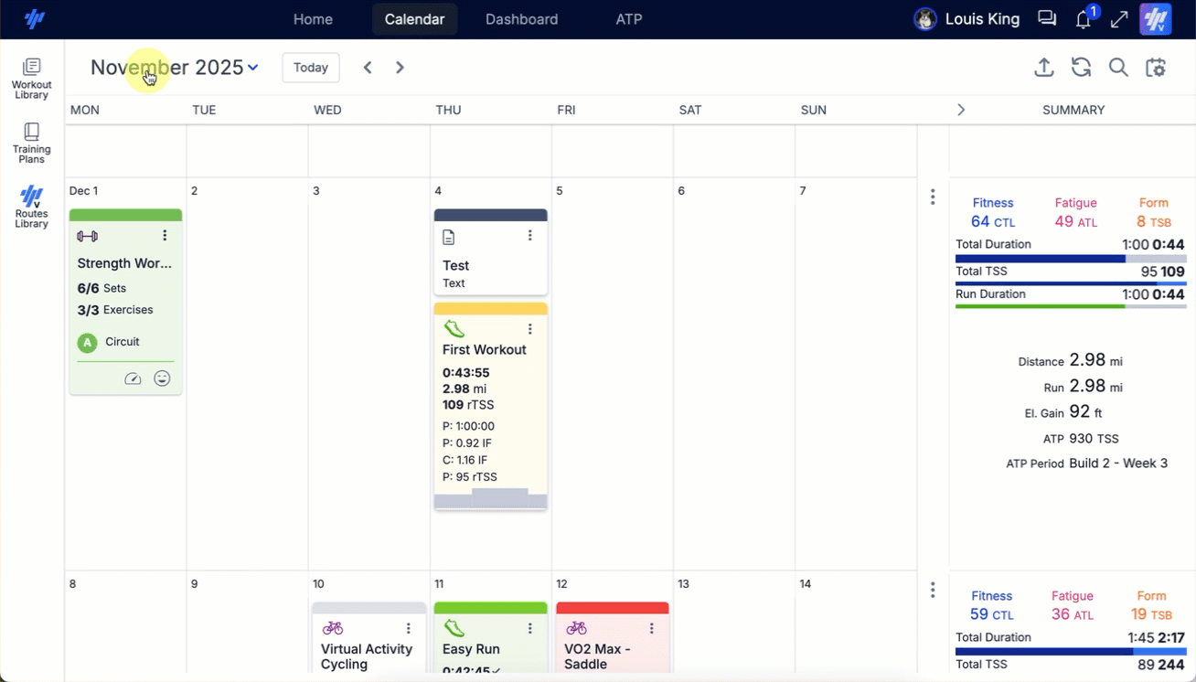The image size is (1196, 682).
Task: Click the upload workout icon
Action: pos(1043,68)
